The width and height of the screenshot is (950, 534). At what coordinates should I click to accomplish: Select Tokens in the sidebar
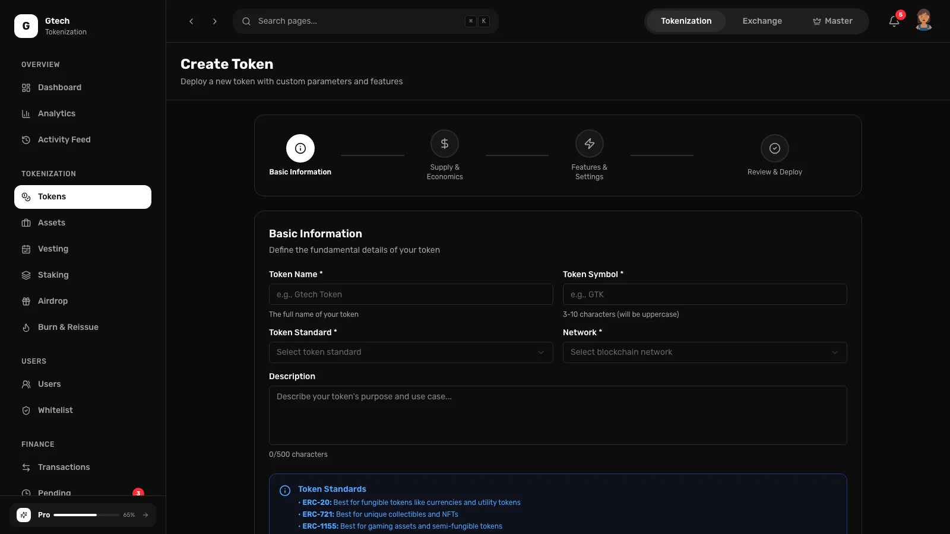[x=83, y=197]
